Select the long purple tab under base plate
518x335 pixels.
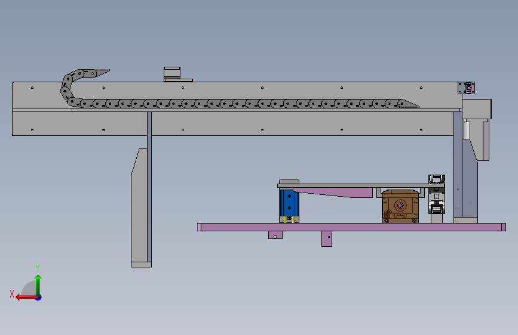(327, 238)
